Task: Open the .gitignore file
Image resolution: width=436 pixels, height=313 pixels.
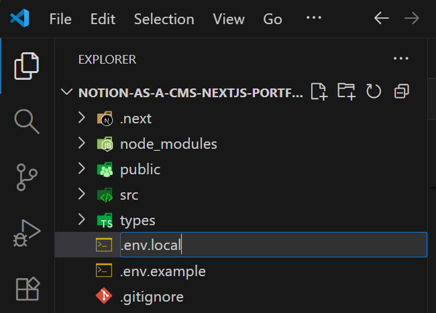Action: pyautogui.click(x=152, y=296)
